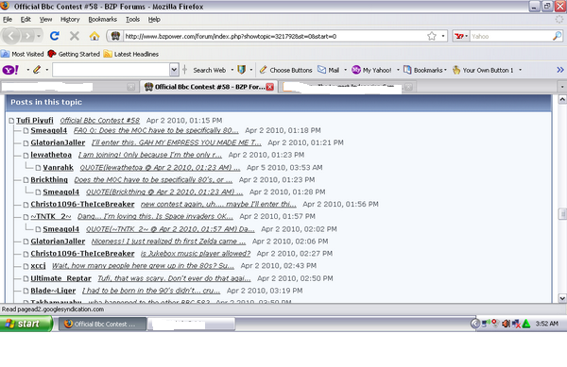This screenshot has width=567, height=367.
Task: Open the Yahoo toolbar search box dropdown
Action: [x=174, y=70]
